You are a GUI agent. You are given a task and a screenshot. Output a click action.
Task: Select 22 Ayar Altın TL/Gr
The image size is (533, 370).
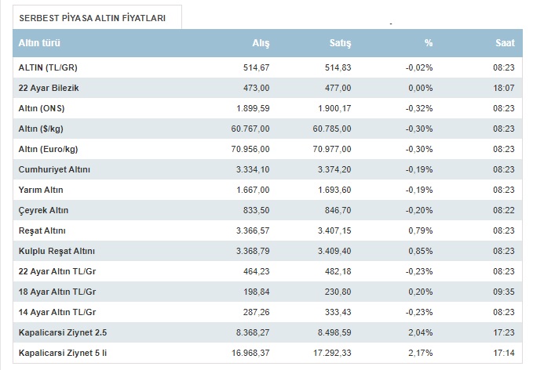coord(57,271)
